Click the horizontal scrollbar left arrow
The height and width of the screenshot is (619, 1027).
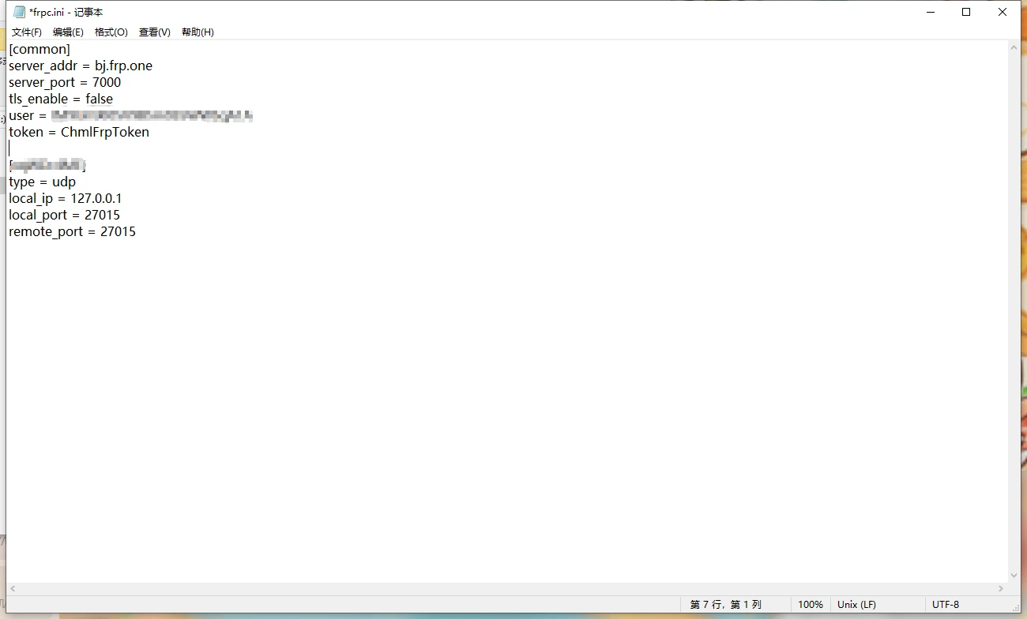click(13, 589)
